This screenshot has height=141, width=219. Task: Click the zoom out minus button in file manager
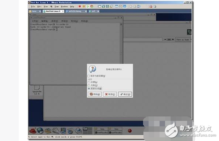coord(165,40)
